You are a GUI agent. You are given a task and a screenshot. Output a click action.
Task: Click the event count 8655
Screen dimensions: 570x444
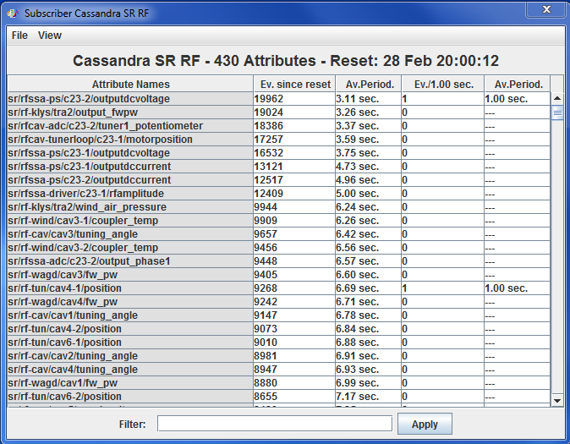(294, 397)
